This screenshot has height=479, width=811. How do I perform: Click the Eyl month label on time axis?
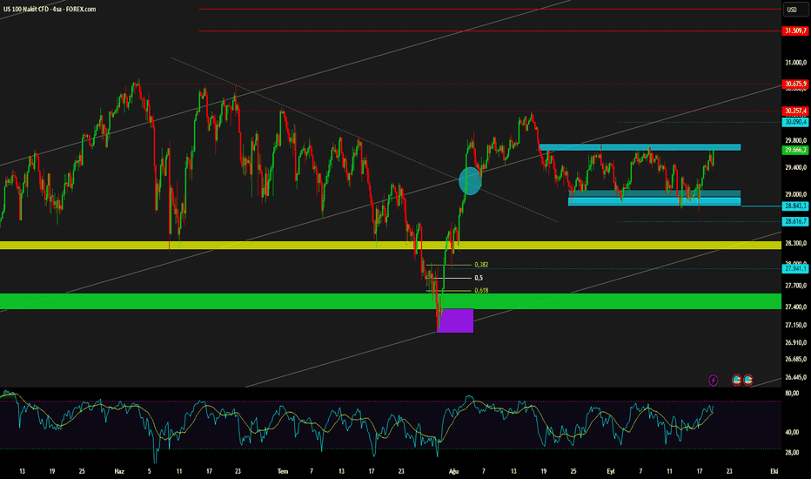click(x=611, y=471)
